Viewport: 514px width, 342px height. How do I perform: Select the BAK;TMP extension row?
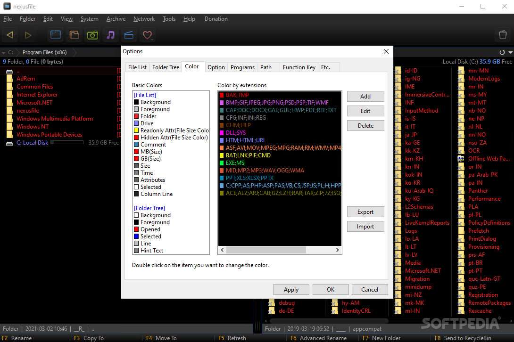click(280, 95)
